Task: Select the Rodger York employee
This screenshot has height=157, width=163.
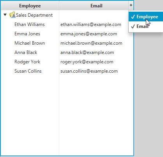Action: pyautogui.click(x=27, y=62)
